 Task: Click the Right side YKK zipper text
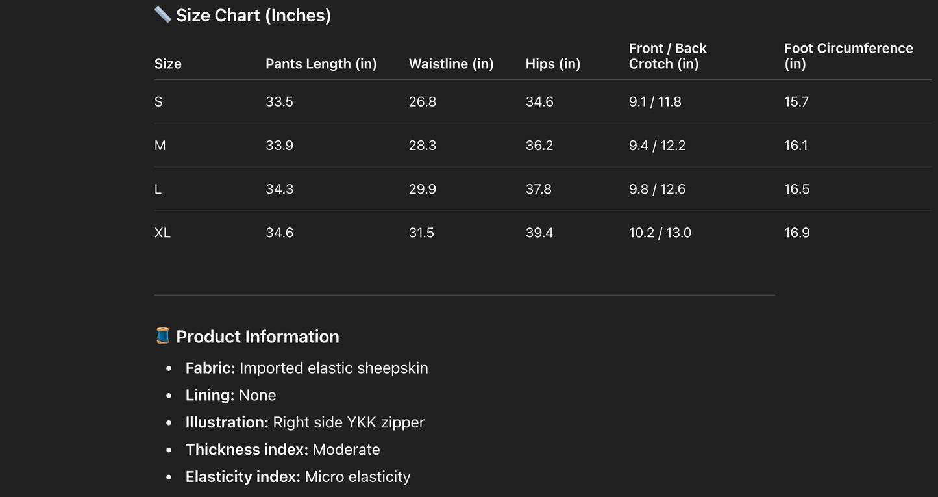pyautogui.click(x=348, y=422)
